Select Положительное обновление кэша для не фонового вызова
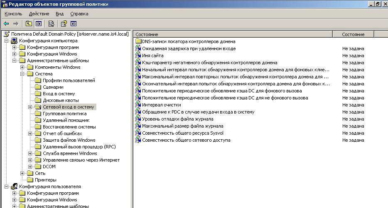388x208 pixels. click(225, 98)
